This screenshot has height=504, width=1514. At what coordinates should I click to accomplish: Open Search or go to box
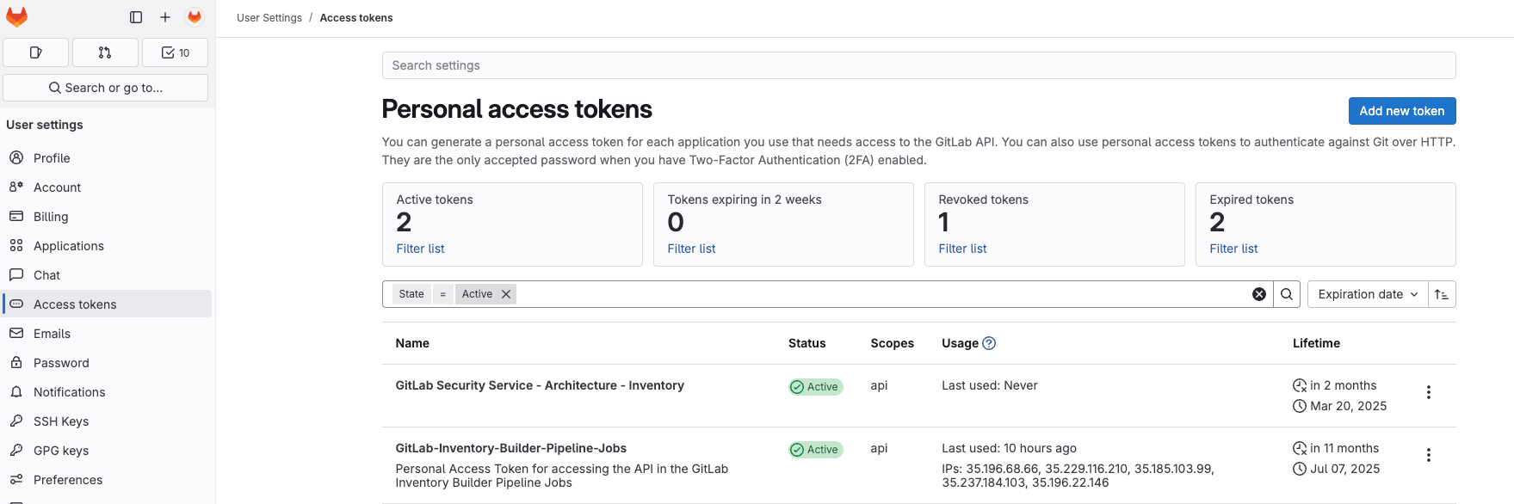(x=106, y=88)
